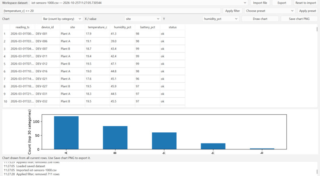This screenshot has height=176, width=320.
Task: Select battery cell 96 in DEV-021 row
Action: (x=148, y=79)
